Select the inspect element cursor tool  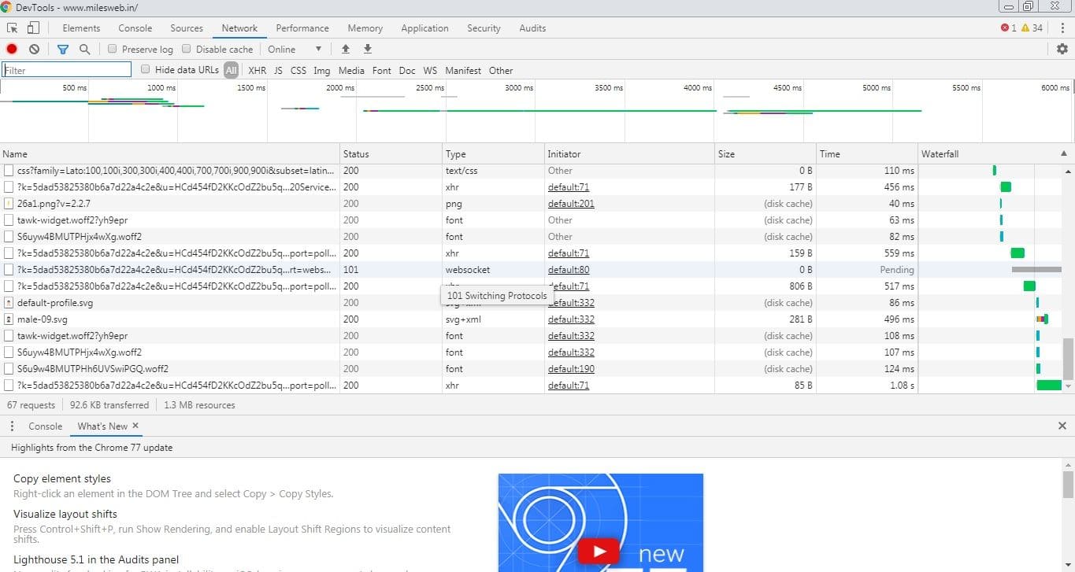(x=12, y=28)
